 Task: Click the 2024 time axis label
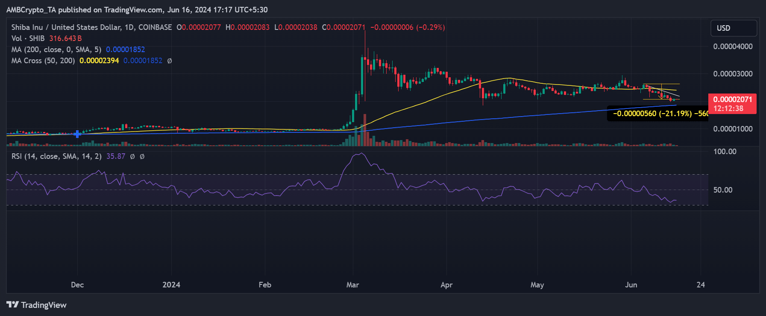click(x=171, y=285)
